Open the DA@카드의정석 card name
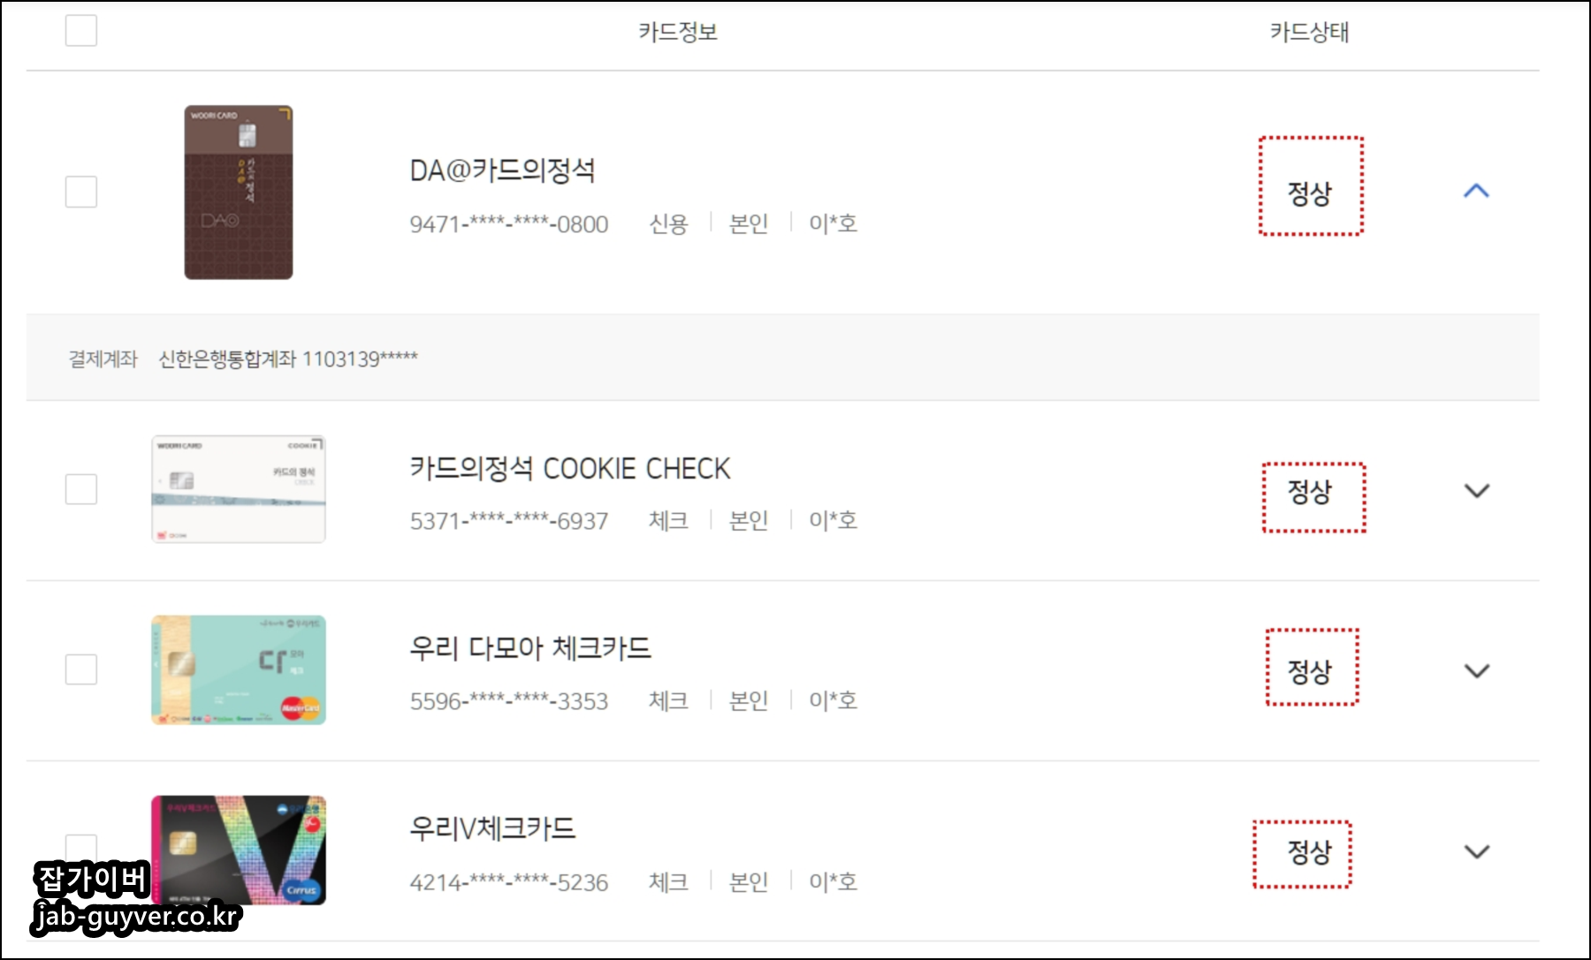The width and height of the screenshot is (1591, 960). coord(502,170)
